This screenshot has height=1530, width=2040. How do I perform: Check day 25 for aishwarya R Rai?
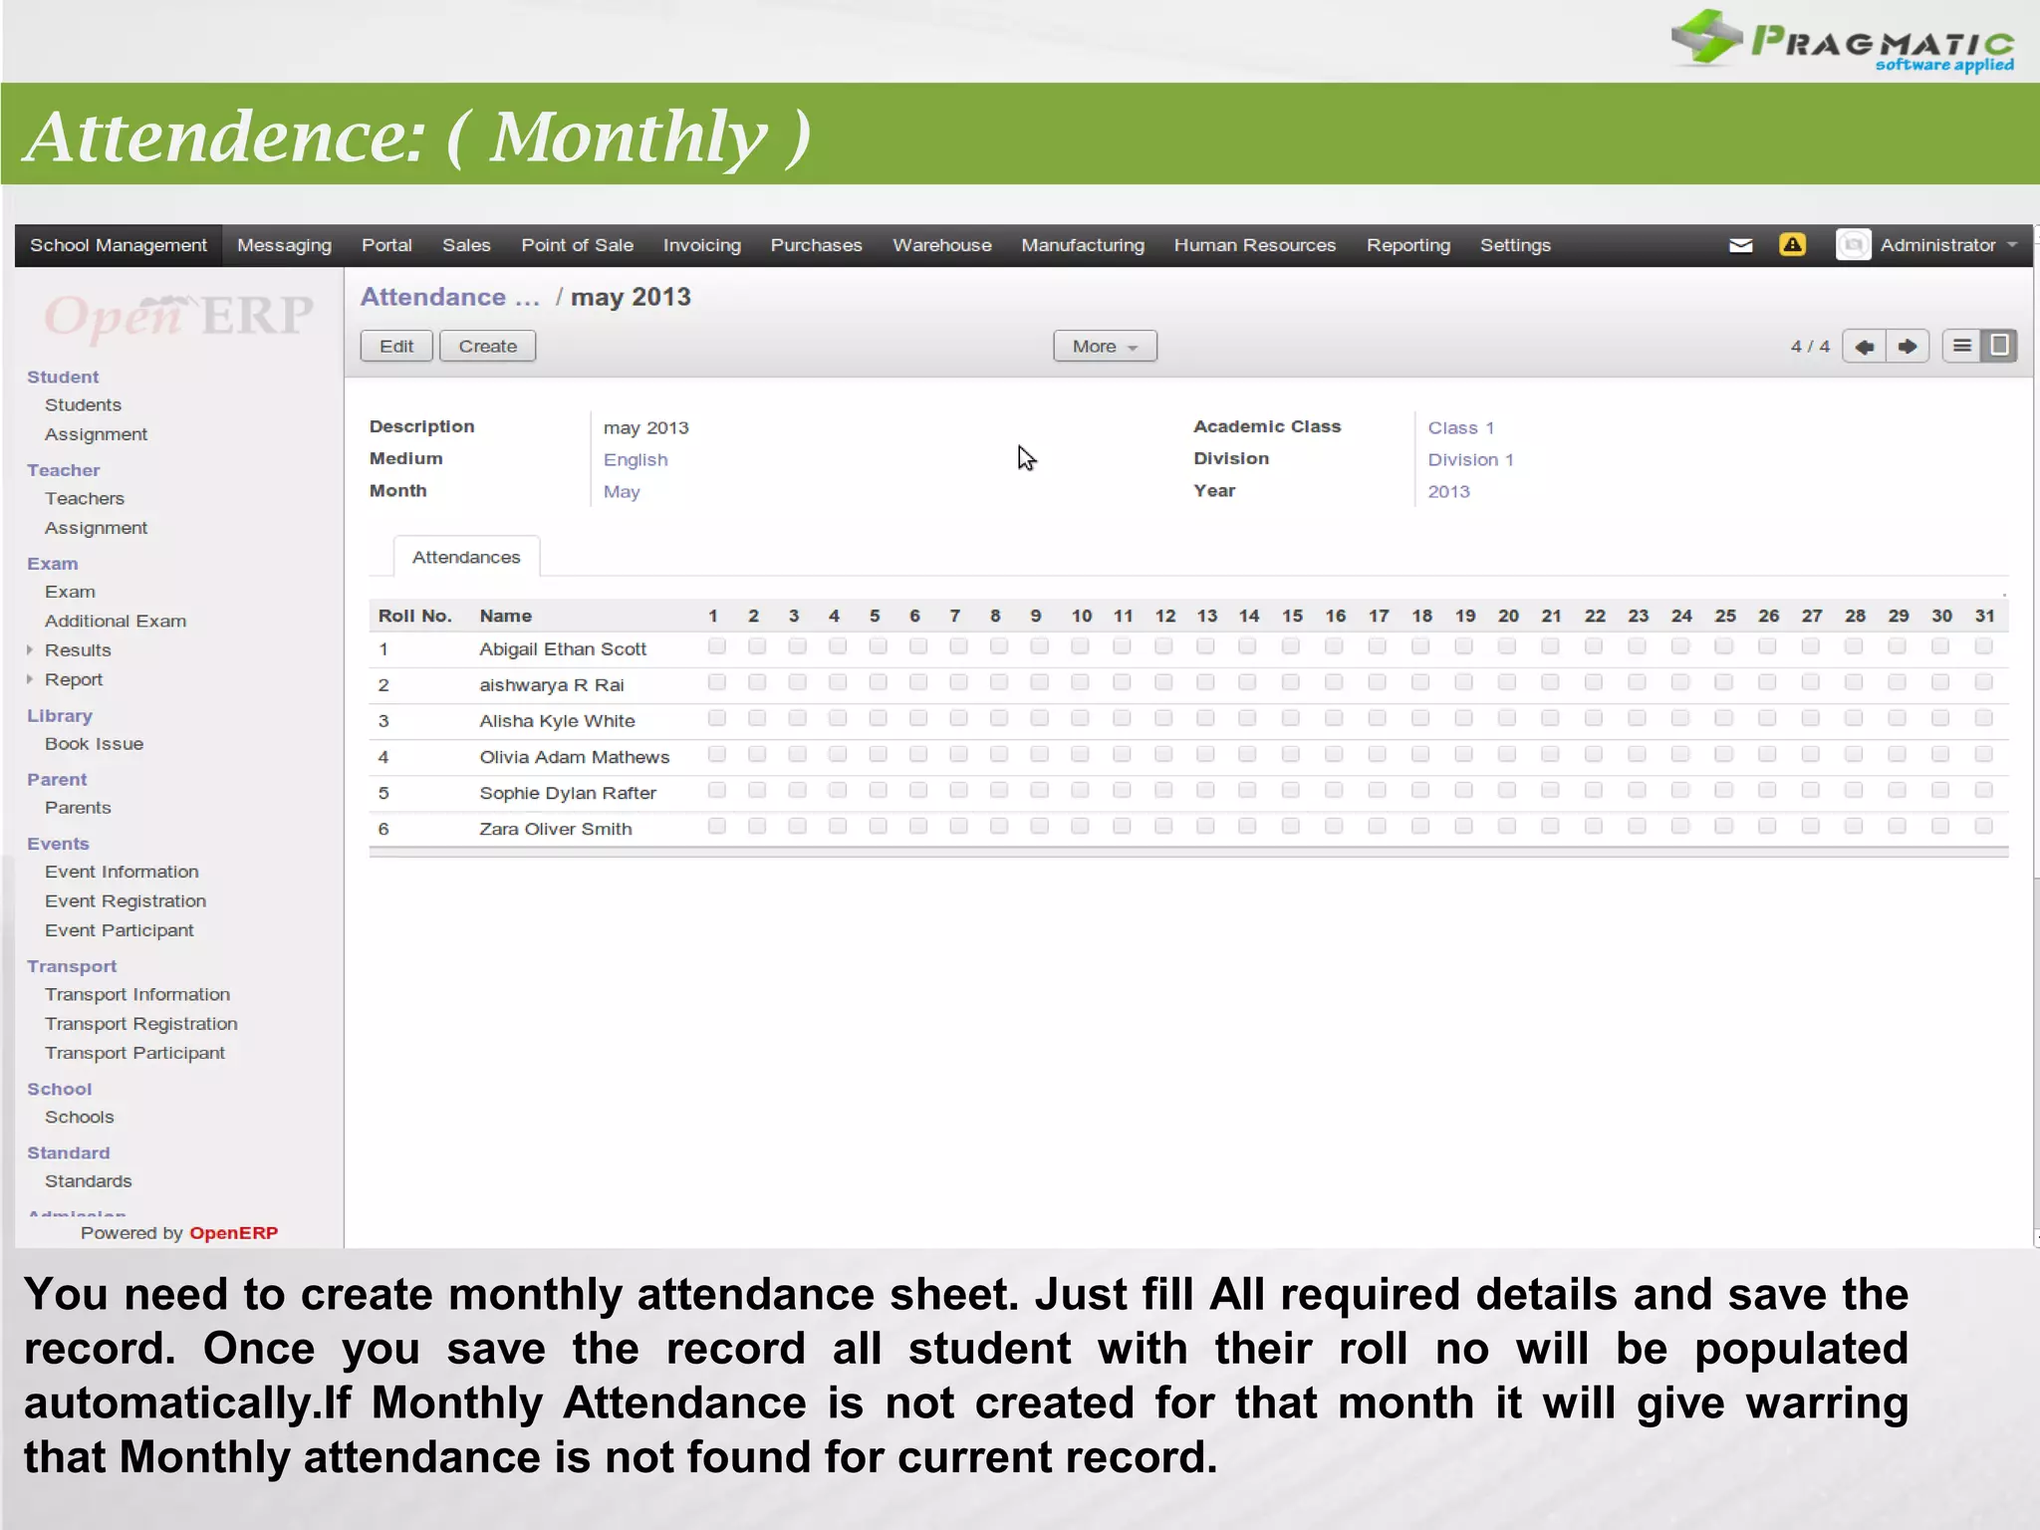(1724, 682)
